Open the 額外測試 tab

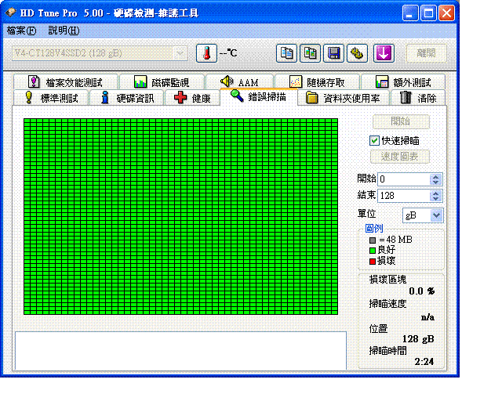click(x=403, y=82)
